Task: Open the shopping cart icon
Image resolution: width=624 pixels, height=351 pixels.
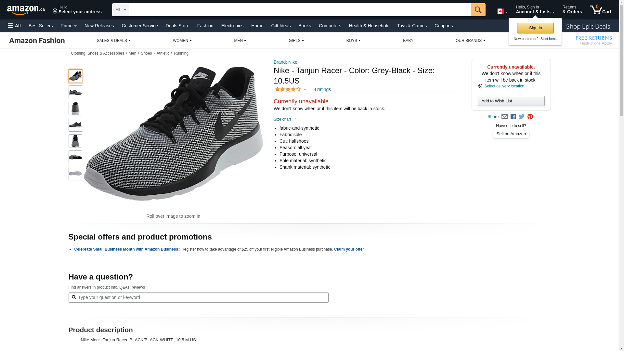Action: coord(600,10)
